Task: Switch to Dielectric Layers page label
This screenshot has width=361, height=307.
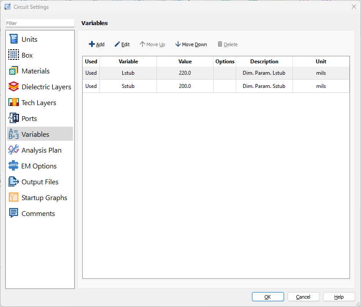Action: [46, 87]
